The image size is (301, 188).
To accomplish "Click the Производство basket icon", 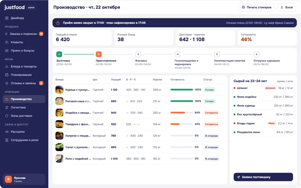I will pos(7,99).
